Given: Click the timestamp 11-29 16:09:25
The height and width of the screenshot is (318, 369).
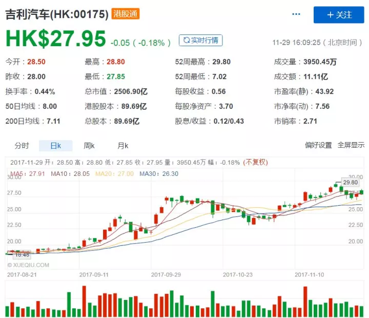Looking at the screenshot, I should click(x=297, y=43).
